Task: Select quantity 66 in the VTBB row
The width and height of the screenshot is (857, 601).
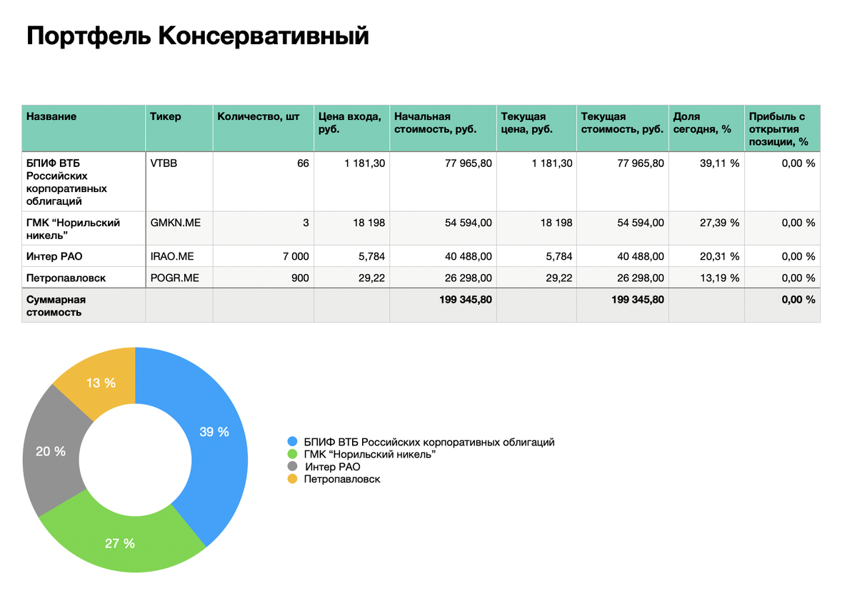Action: pyautogui.click(x=264, y=181)
